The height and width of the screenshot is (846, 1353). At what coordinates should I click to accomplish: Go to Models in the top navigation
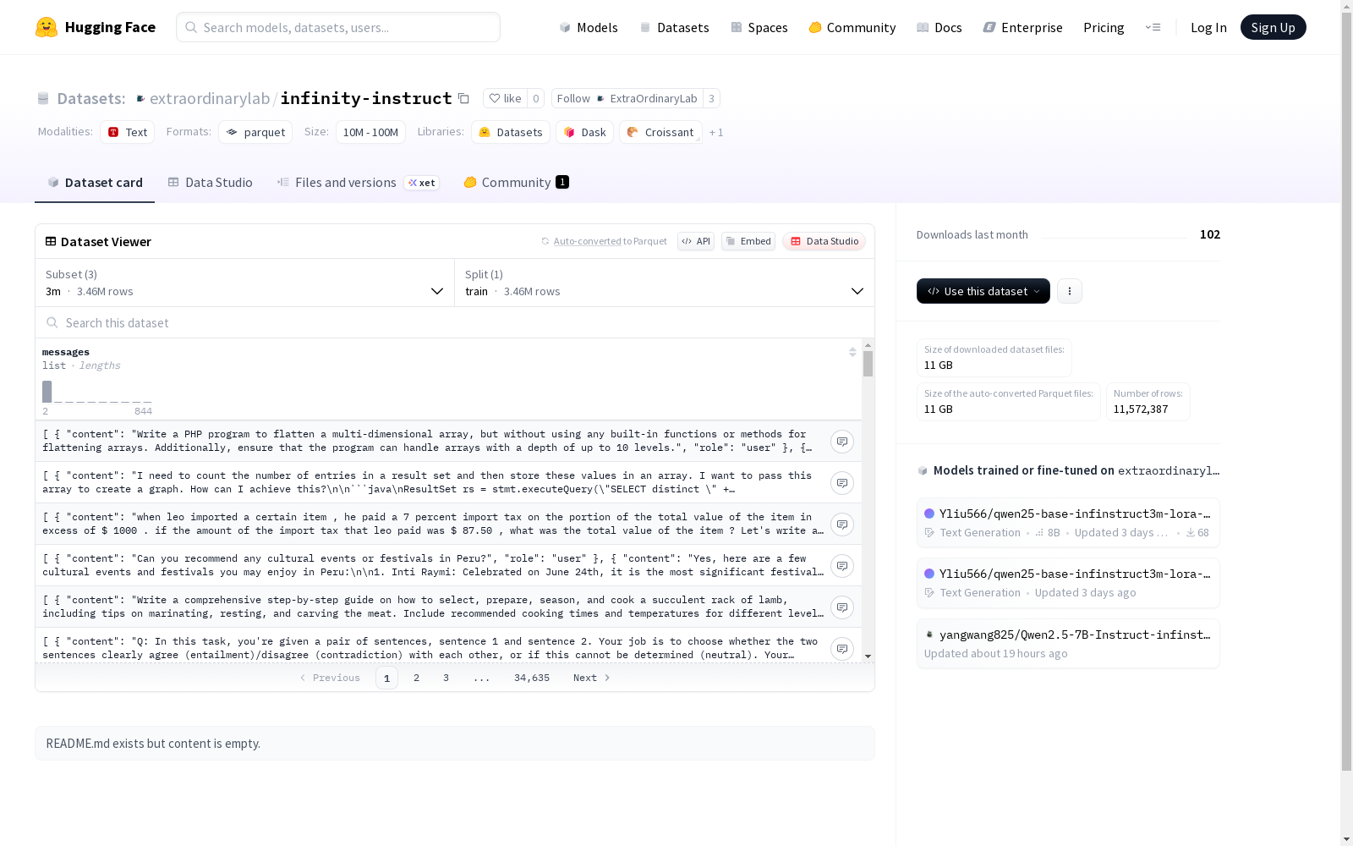pos(589,27)
